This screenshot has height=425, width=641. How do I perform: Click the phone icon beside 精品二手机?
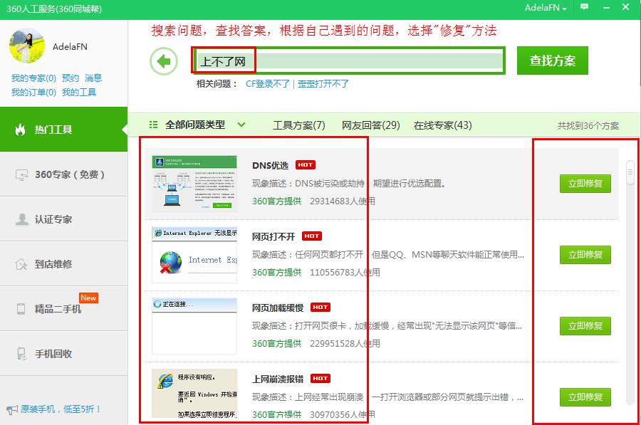(x=21, y=309)
